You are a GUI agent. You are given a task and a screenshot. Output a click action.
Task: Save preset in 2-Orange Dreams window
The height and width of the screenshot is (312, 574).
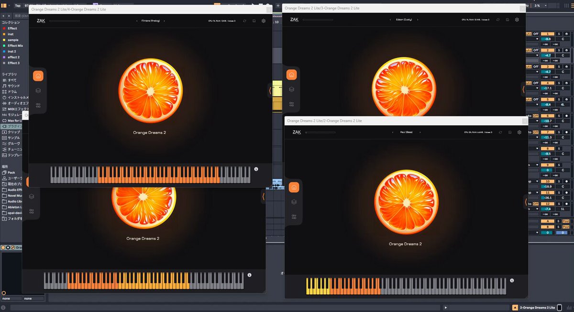pyautogui.click(x=510, y=132)
